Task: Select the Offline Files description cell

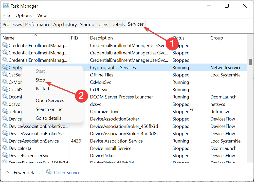Action: click(x=102, y=75)
